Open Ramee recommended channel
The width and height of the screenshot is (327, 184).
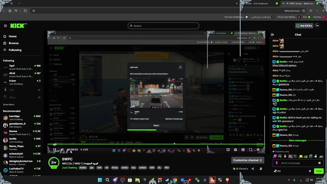22,133
